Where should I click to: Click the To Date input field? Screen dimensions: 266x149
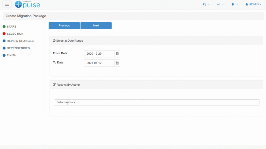[99, 63]
